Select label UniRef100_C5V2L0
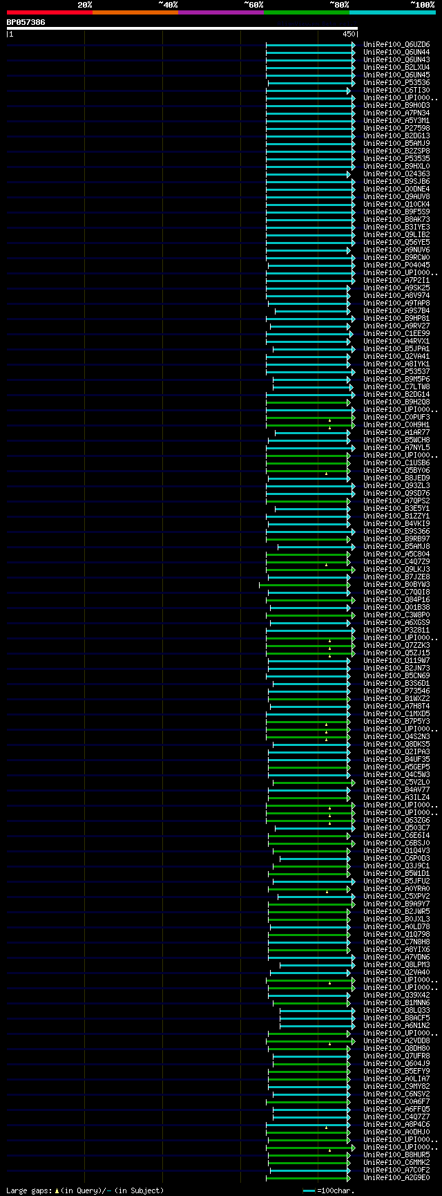This screenshot has width=442, height=1196. [396, 783]
